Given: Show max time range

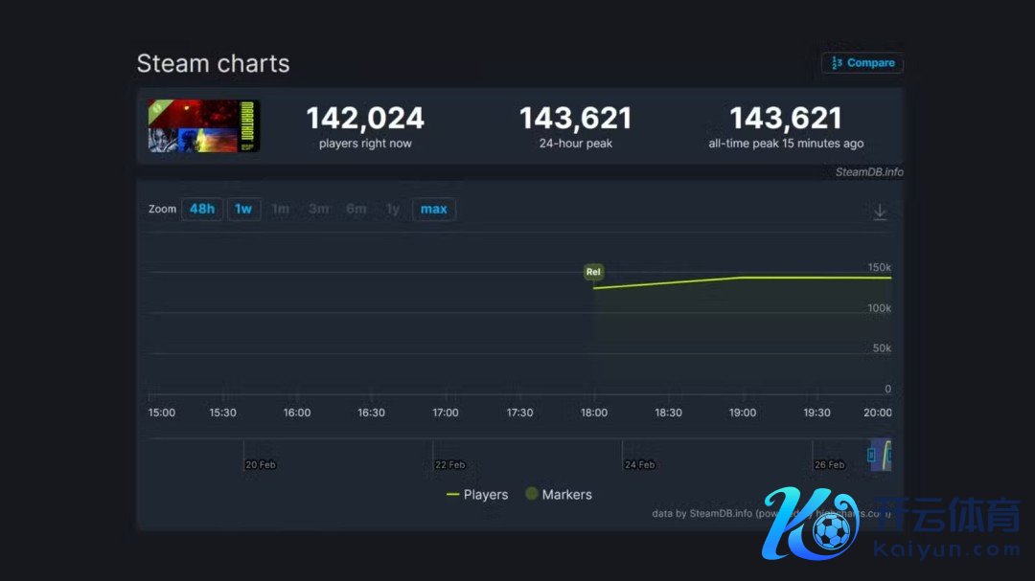Looking at the screenshot, I should (433, 209).
